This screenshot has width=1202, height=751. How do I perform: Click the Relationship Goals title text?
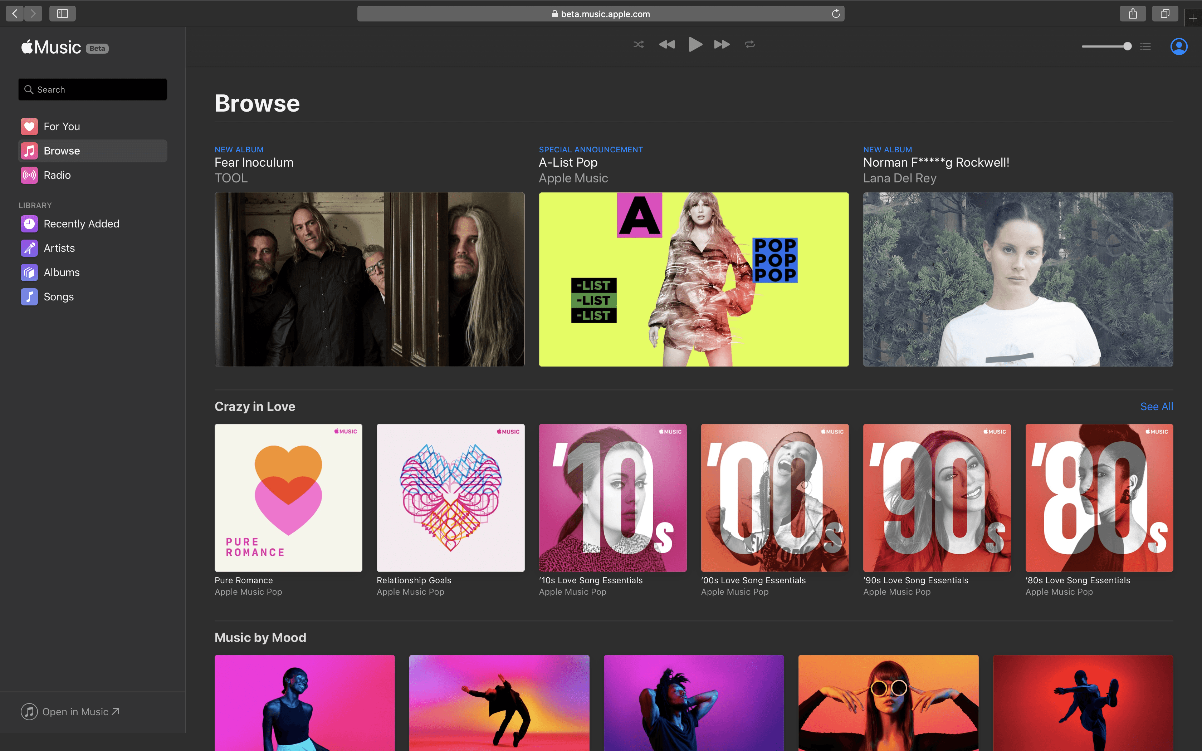click(414, 580)
